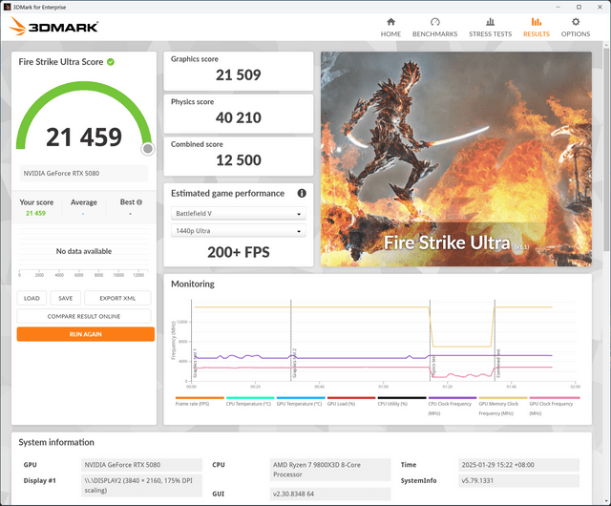Minimize the 3DMark window

[558, 7]
